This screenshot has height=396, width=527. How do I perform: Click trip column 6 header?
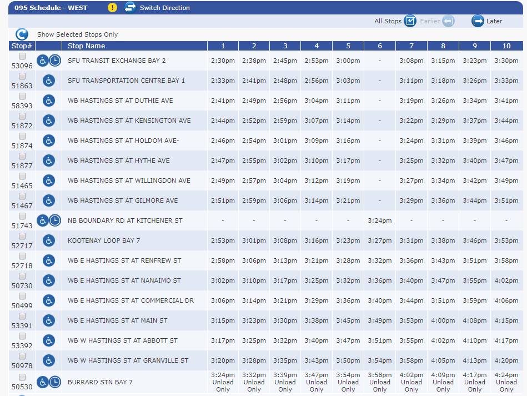click(x=380, y=46)
